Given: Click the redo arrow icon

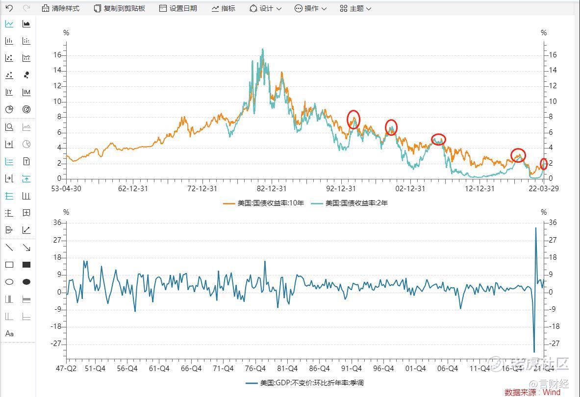Looking at the screenshot, I should (x=26, y=8).
